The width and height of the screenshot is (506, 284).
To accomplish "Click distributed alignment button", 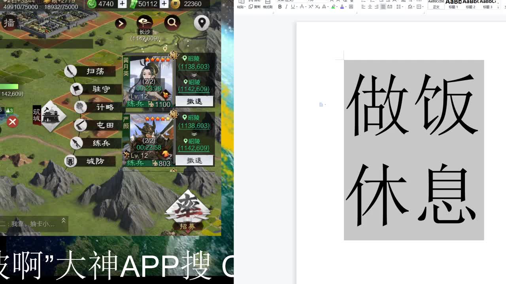I will [390, 7].
